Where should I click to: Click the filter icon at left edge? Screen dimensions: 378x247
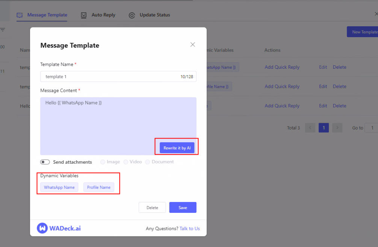[x=3, y=30]
